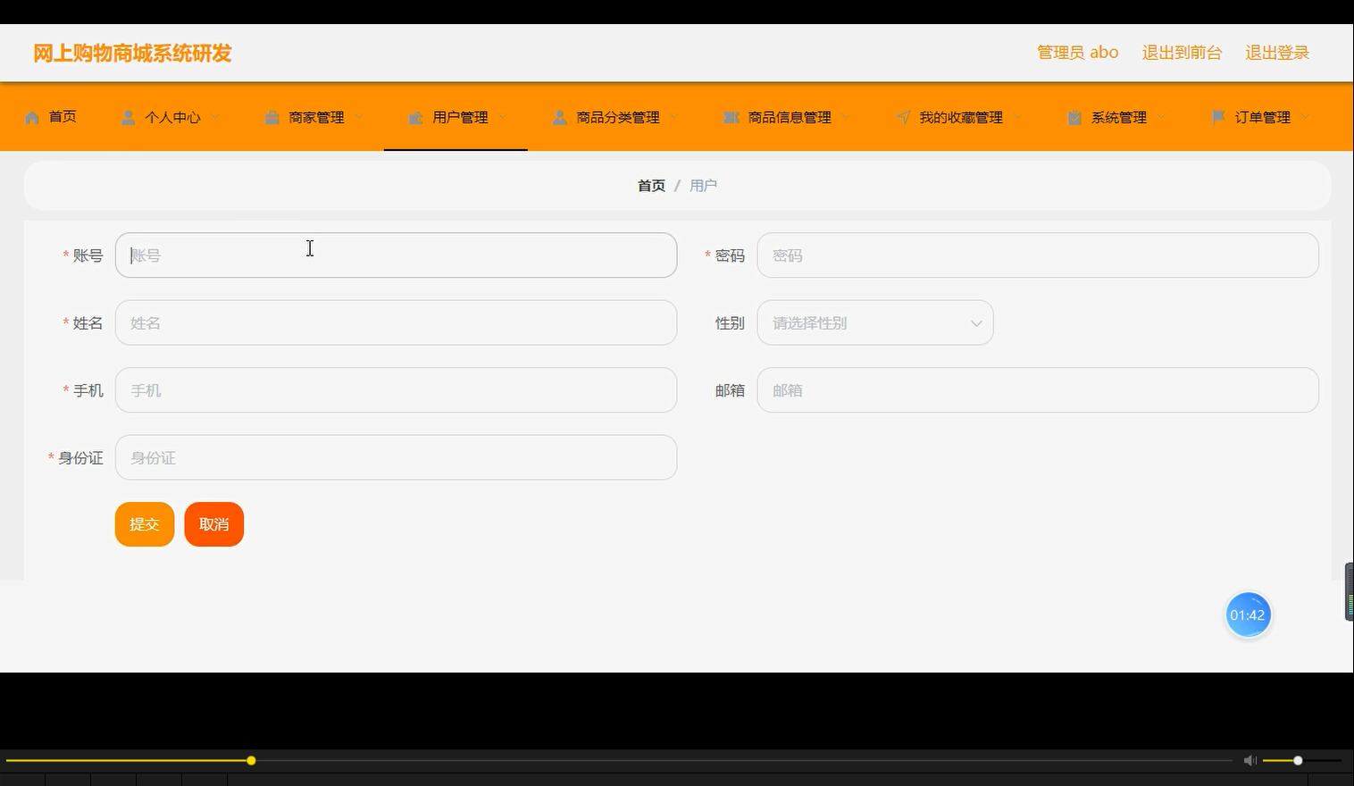
Task: Adjust the video volume slider
Action: [1302, 760]
